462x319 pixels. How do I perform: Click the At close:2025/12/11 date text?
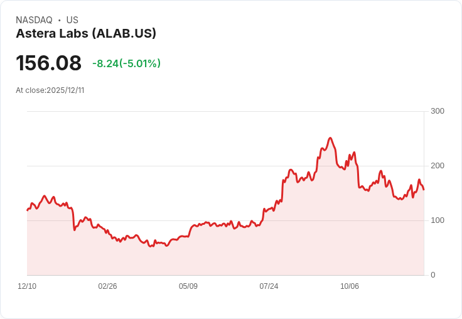coord(50,90)
